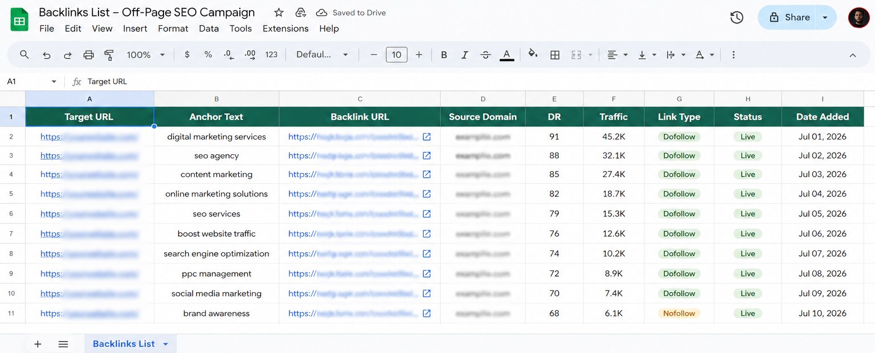The width and height of the screenshot is (875, 353).
Task: Increase decimal places
Action: click(250, 55)
